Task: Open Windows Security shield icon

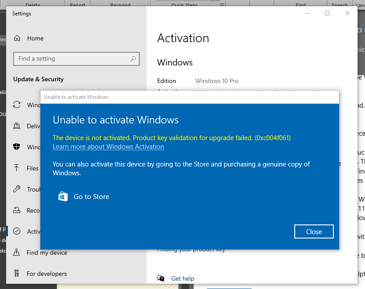Action: (17, 147)
